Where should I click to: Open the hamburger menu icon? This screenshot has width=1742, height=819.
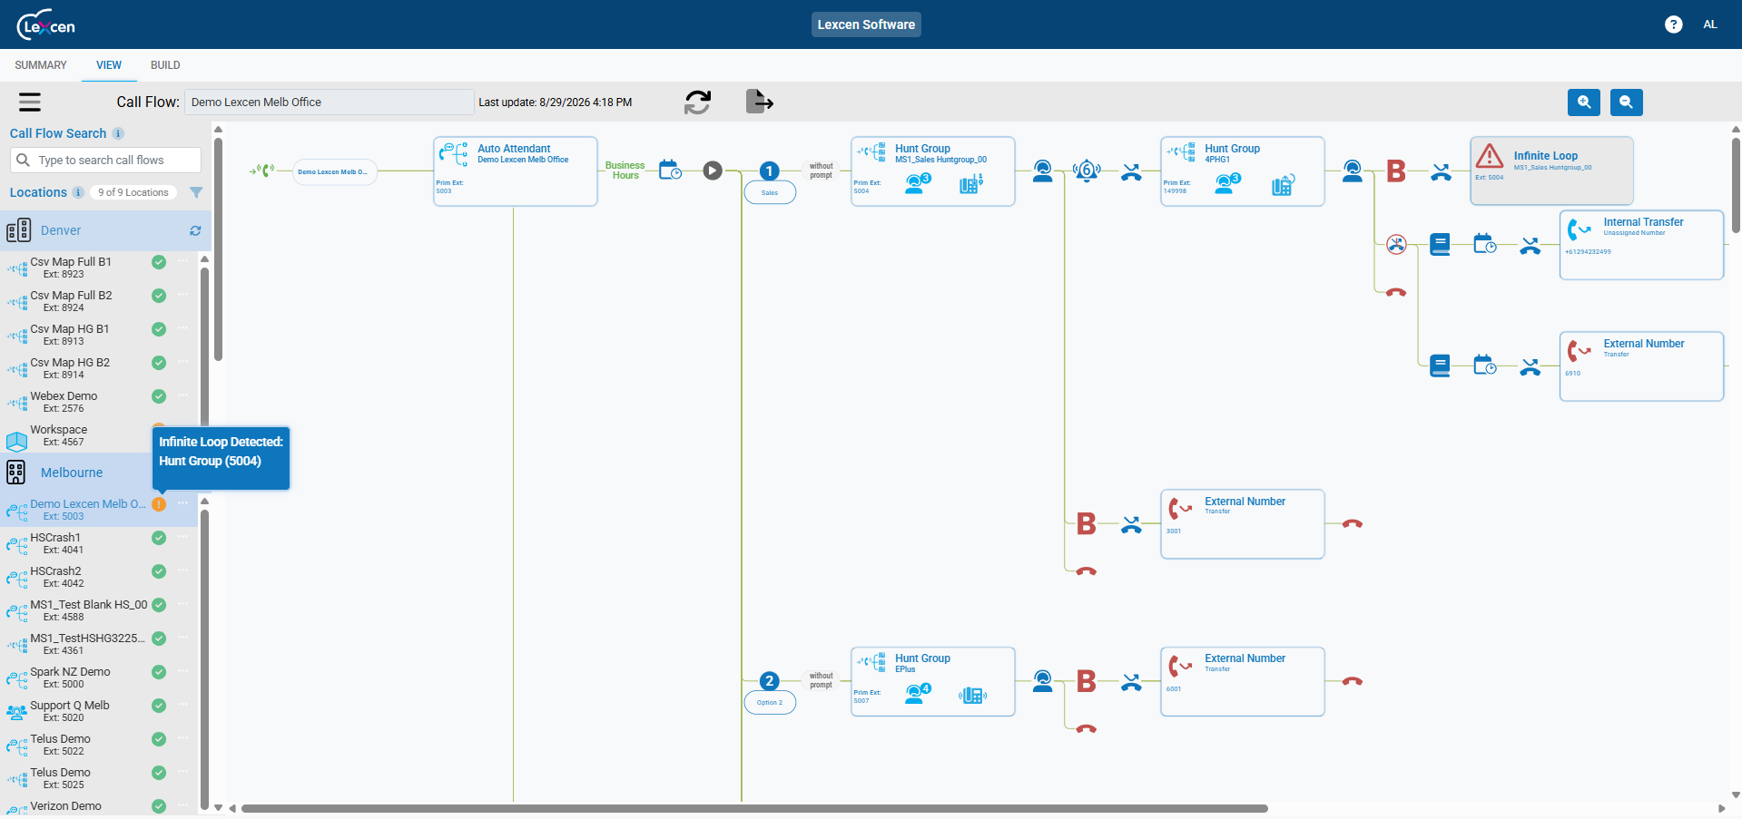click(30, 102)
